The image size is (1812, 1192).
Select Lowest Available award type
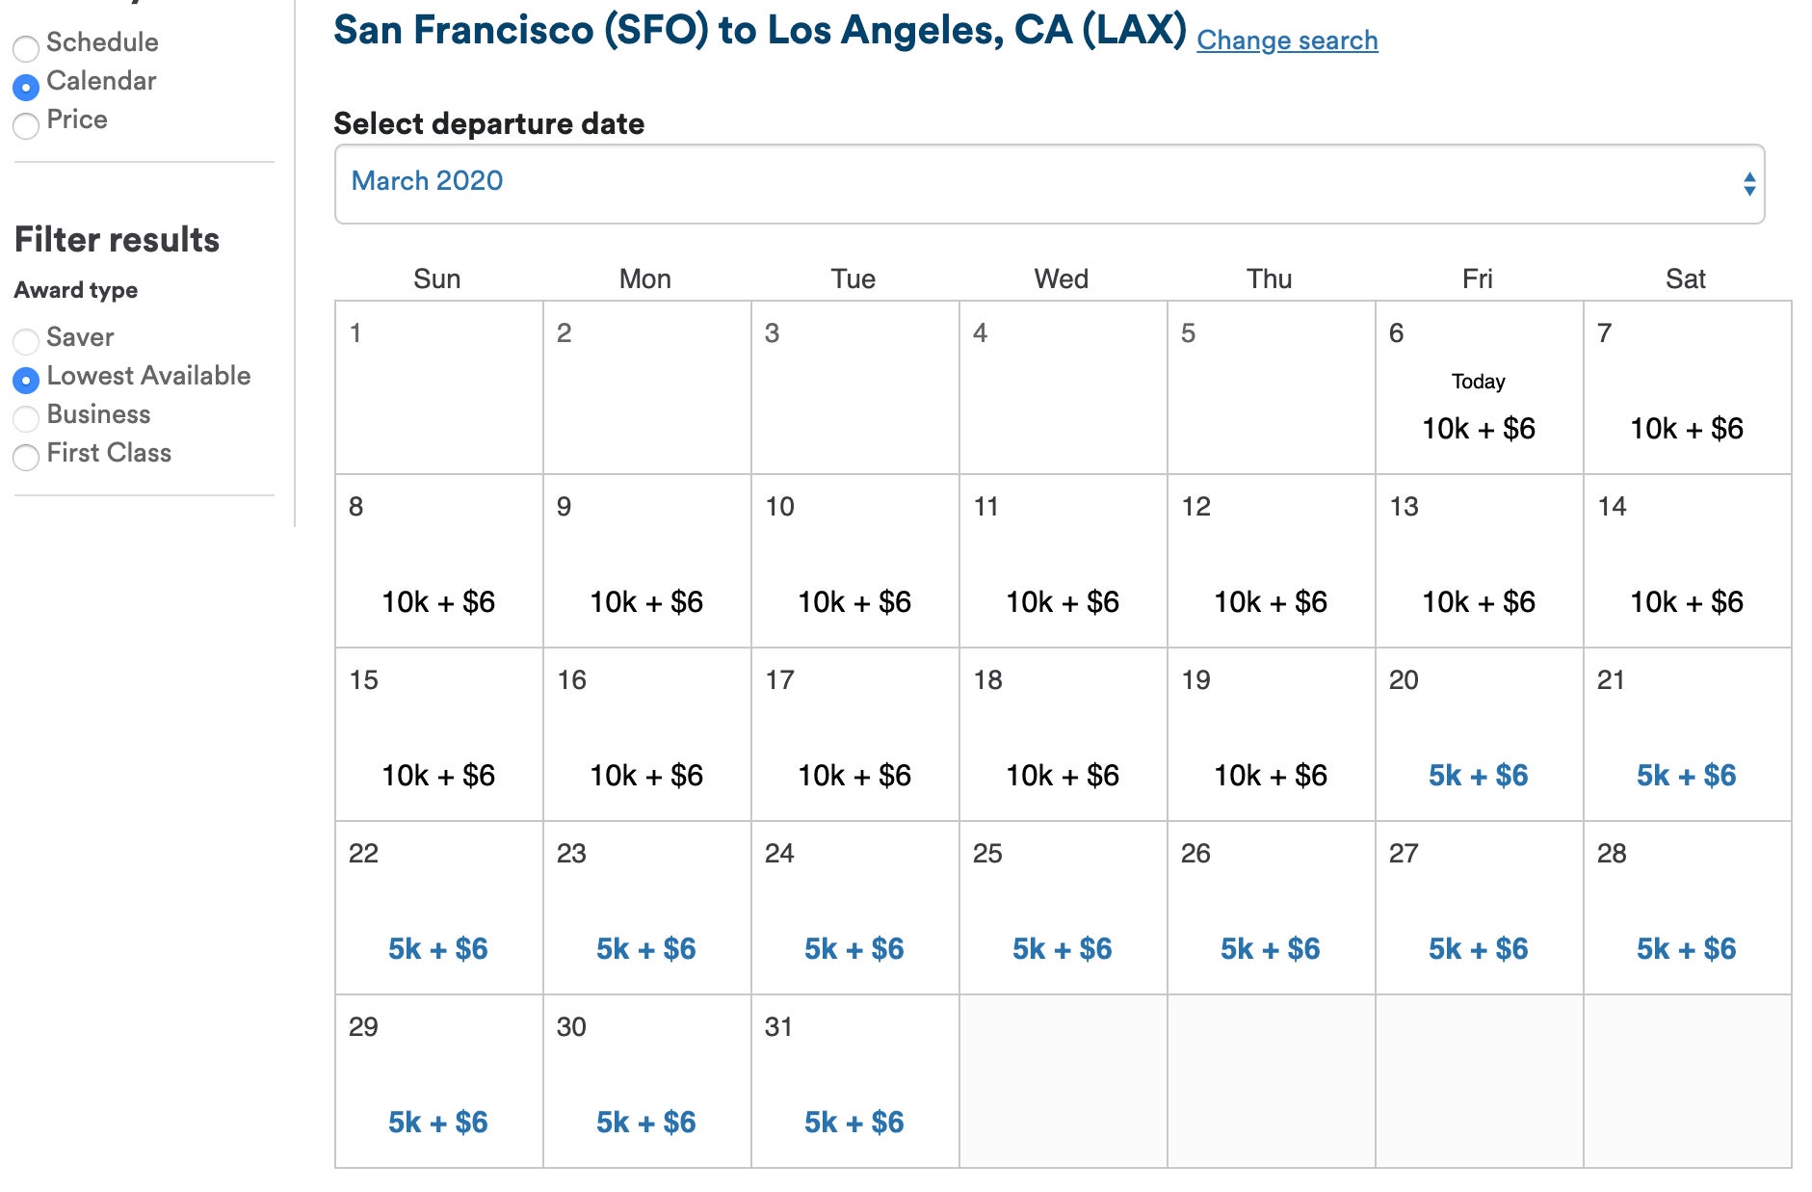[x=26, y=380]
